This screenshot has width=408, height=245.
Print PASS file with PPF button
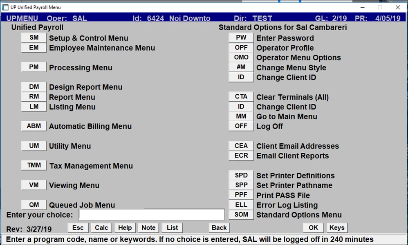tap(241, 195)
